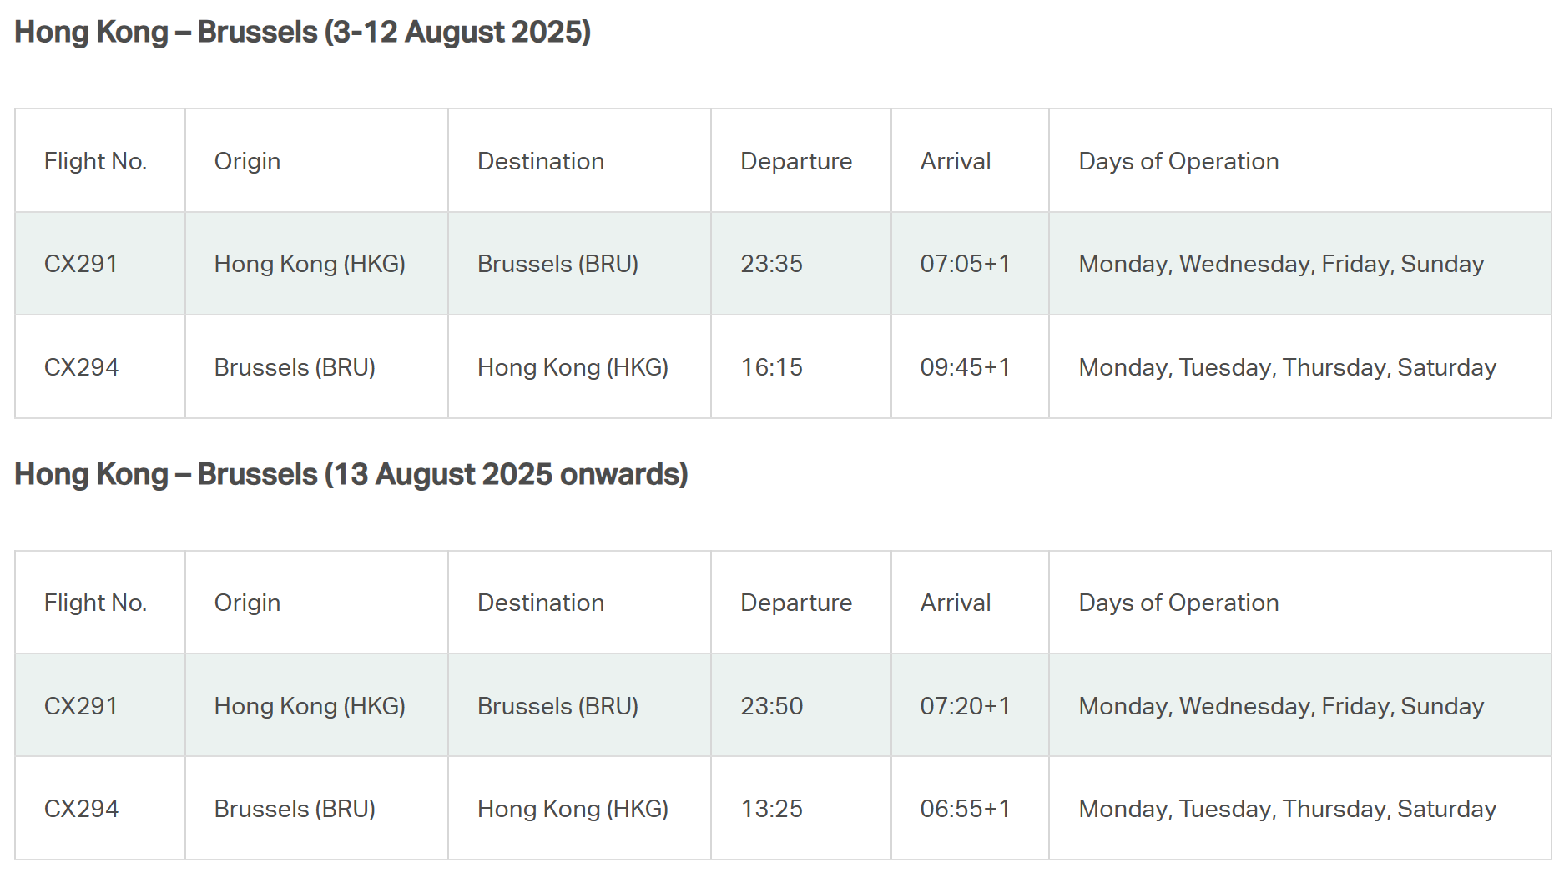The image size is (1564, 873).
Task: Click CX294 in the 3-12 August table
Action: point(81,367)
